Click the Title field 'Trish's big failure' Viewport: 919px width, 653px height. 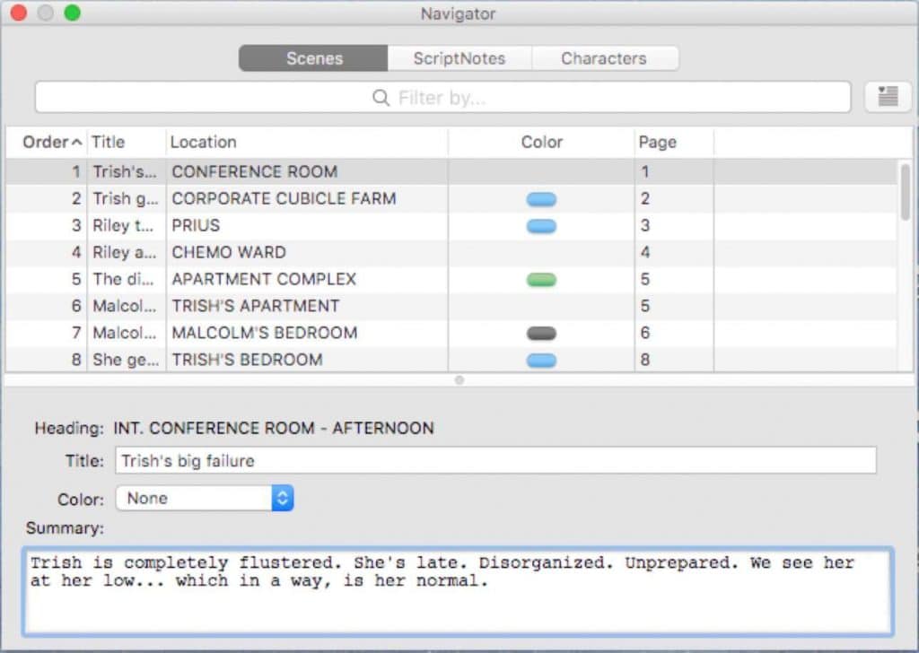coord(495,460)
